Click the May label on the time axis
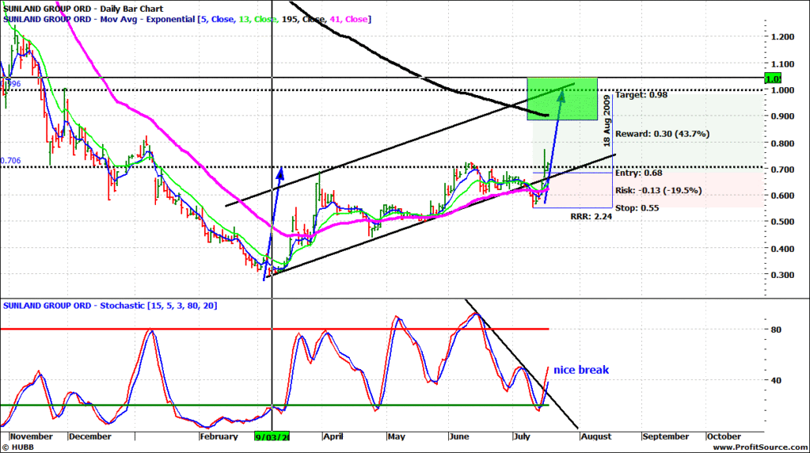The height and width of the screenshot is (453, 810). point(396,436)
